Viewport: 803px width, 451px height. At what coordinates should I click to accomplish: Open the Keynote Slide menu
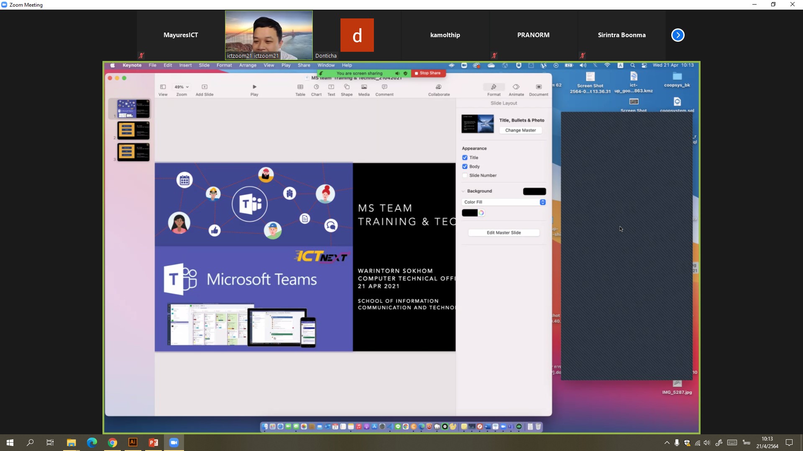[x=204, y=65]
